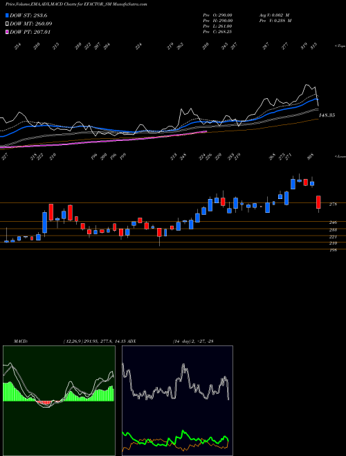Click the 233 price level label
This screenshot has height=456, width=346.
coord(333,230)
